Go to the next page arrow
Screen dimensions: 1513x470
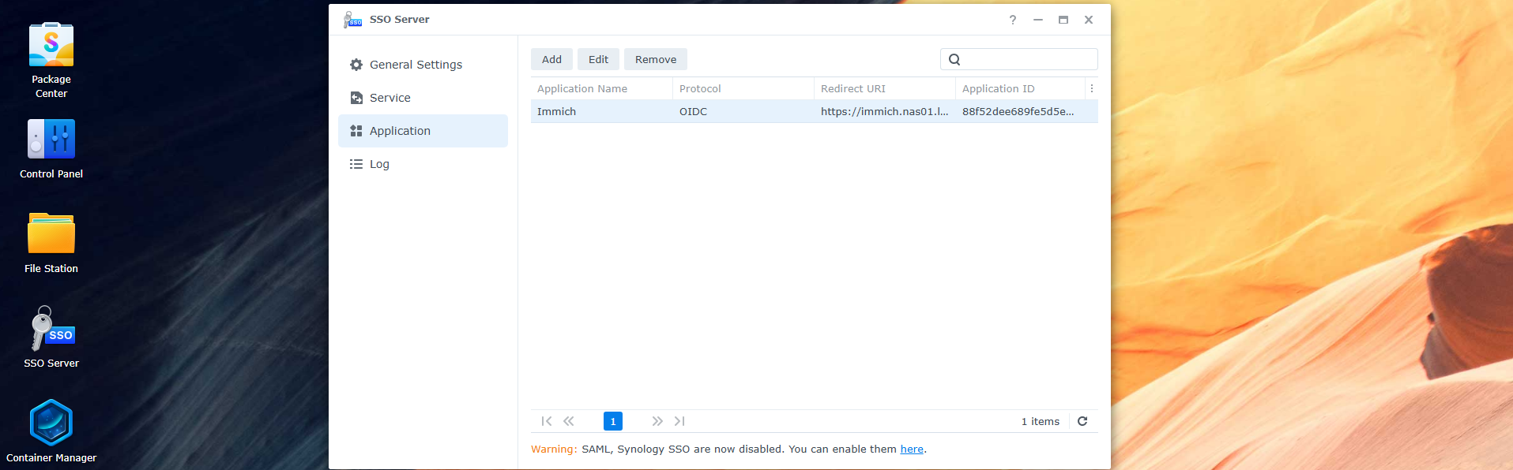coord(657,421)
